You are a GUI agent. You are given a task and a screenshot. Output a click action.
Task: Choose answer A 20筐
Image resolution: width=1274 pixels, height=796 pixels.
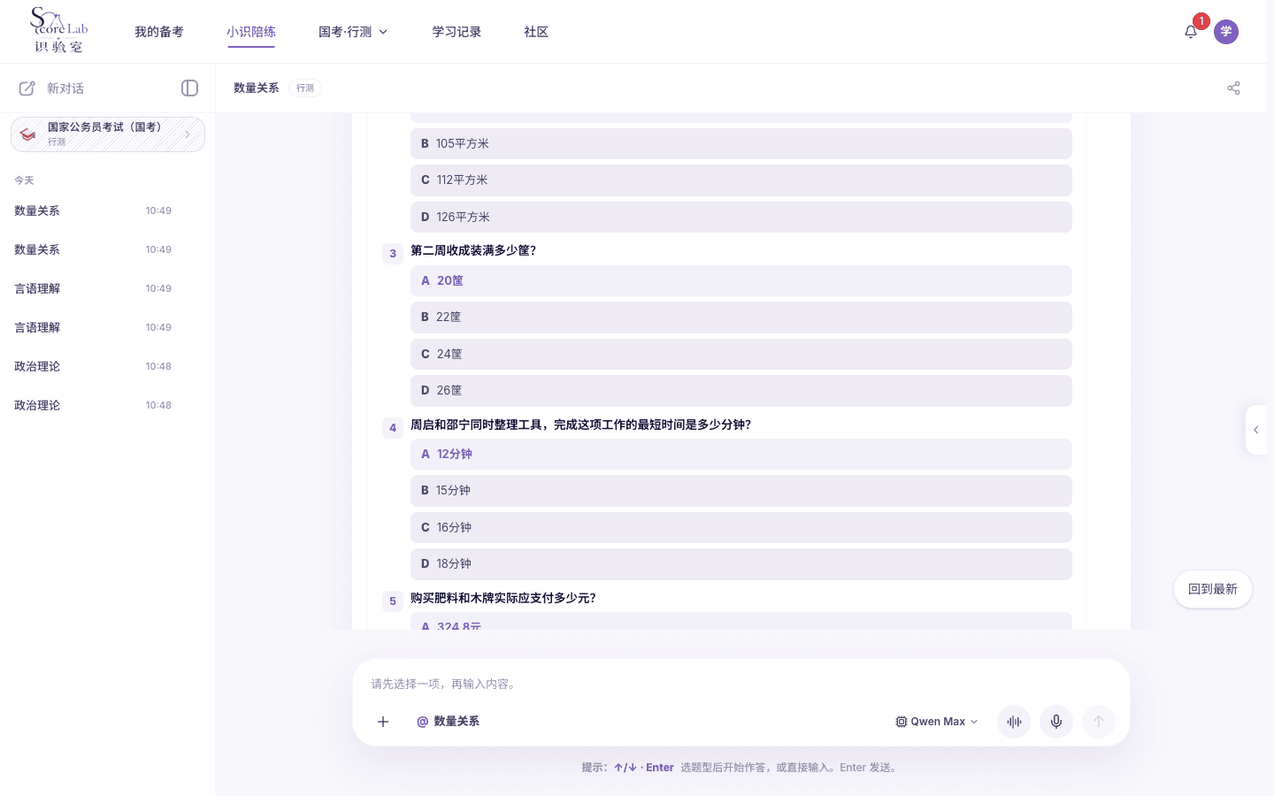pos(741,281)
